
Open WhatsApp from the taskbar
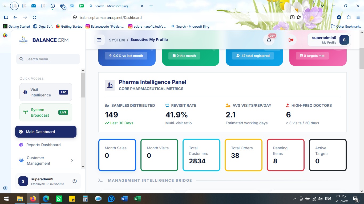[59, 198]
